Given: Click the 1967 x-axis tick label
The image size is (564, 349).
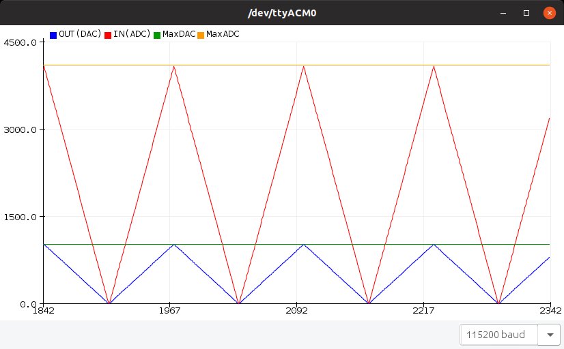Looking at the screenshot, I should pos(169,311).
